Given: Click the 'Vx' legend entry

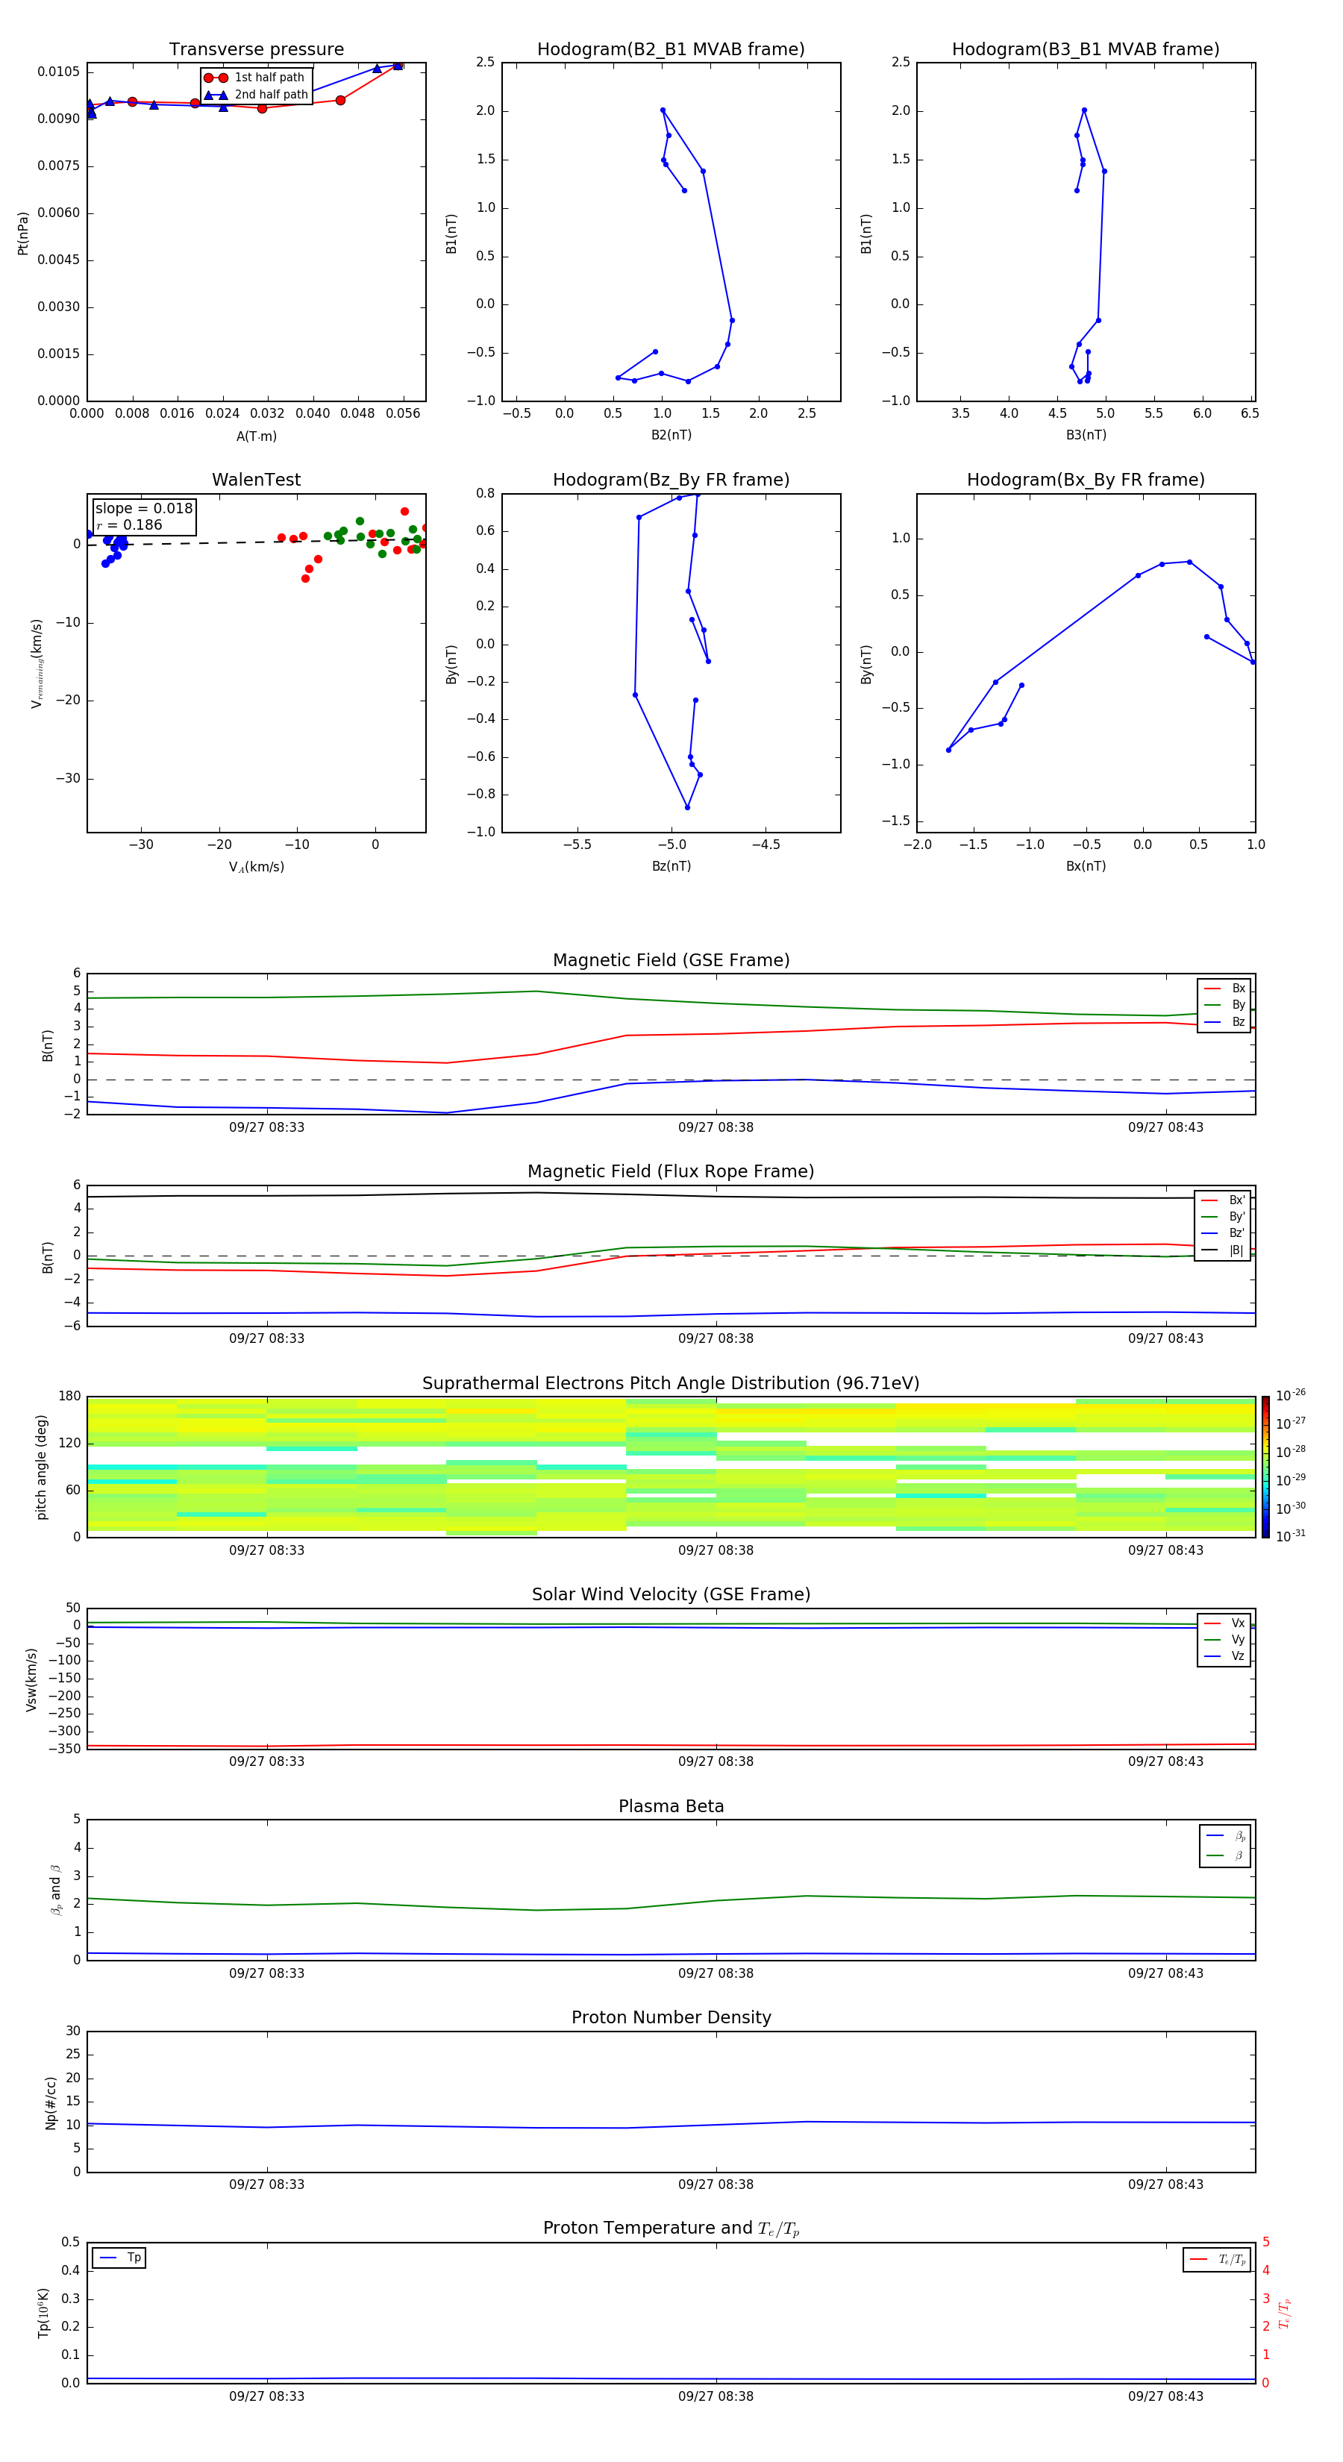Looking at the screenshot, I should 1224,1623.
